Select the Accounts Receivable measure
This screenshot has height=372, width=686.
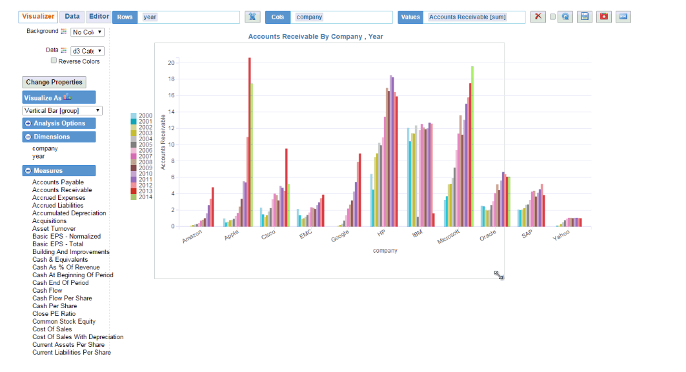point(62,190)
